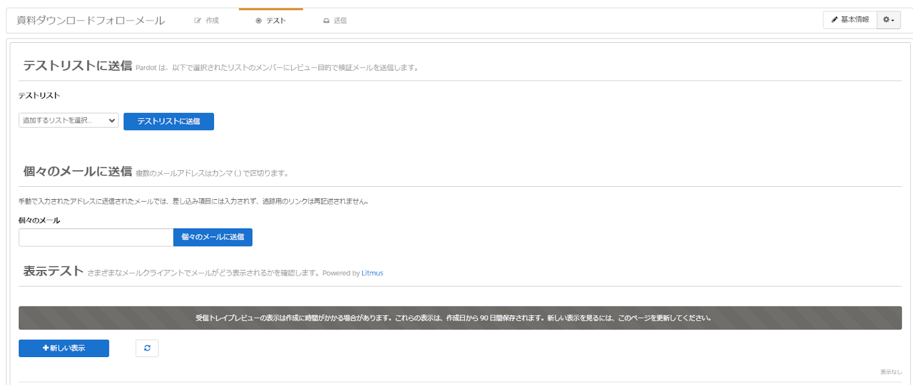Image resolution: width=913 pixels, height=385 pixels.
Task: Click the refresh icon beside 新しい表示
Action: [x=147, y=348]
